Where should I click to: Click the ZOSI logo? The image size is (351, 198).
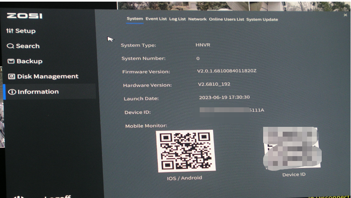[x=25, y=16]
